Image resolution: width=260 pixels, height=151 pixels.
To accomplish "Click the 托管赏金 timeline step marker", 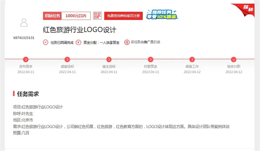I will [x=151, y=59].
